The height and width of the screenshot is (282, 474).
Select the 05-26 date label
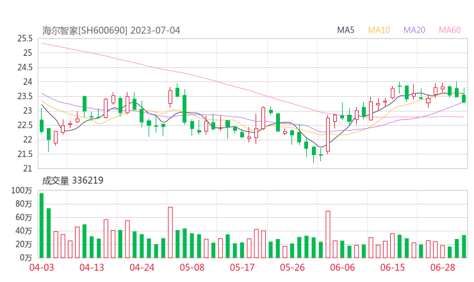(x=292, y=267)
